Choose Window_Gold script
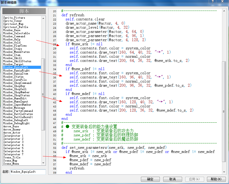Image resolution: width=229 pixels, height=184 pixels. point(12,42)
